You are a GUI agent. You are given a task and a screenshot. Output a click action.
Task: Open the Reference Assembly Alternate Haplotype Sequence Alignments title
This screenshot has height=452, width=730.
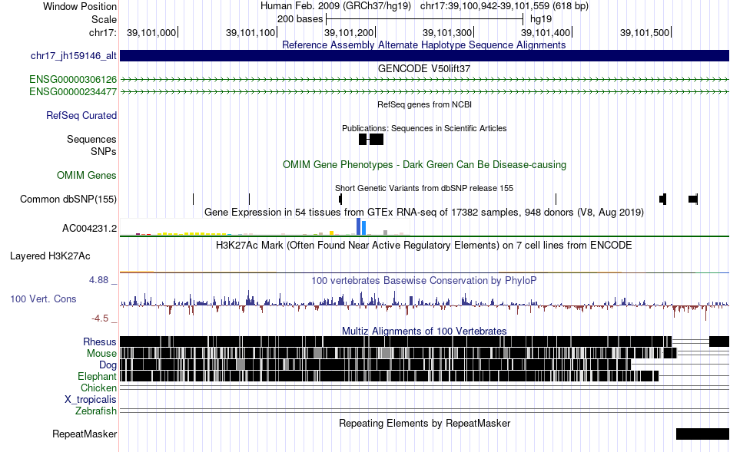[x=423, y=45]
